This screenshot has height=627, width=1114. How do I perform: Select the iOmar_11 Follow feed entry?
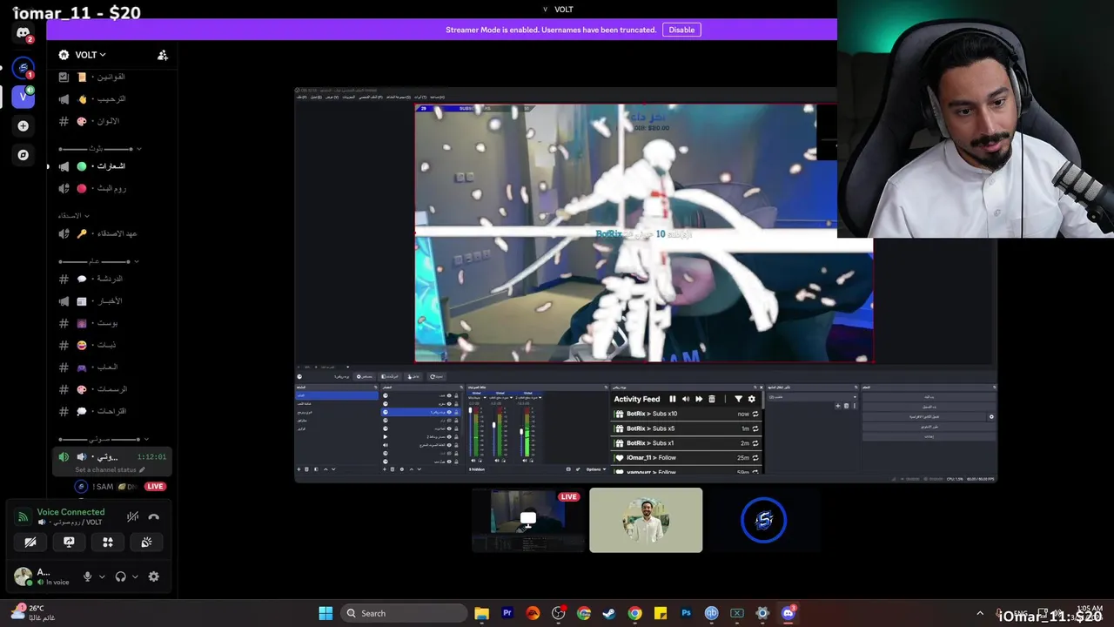tap(687, 458)
